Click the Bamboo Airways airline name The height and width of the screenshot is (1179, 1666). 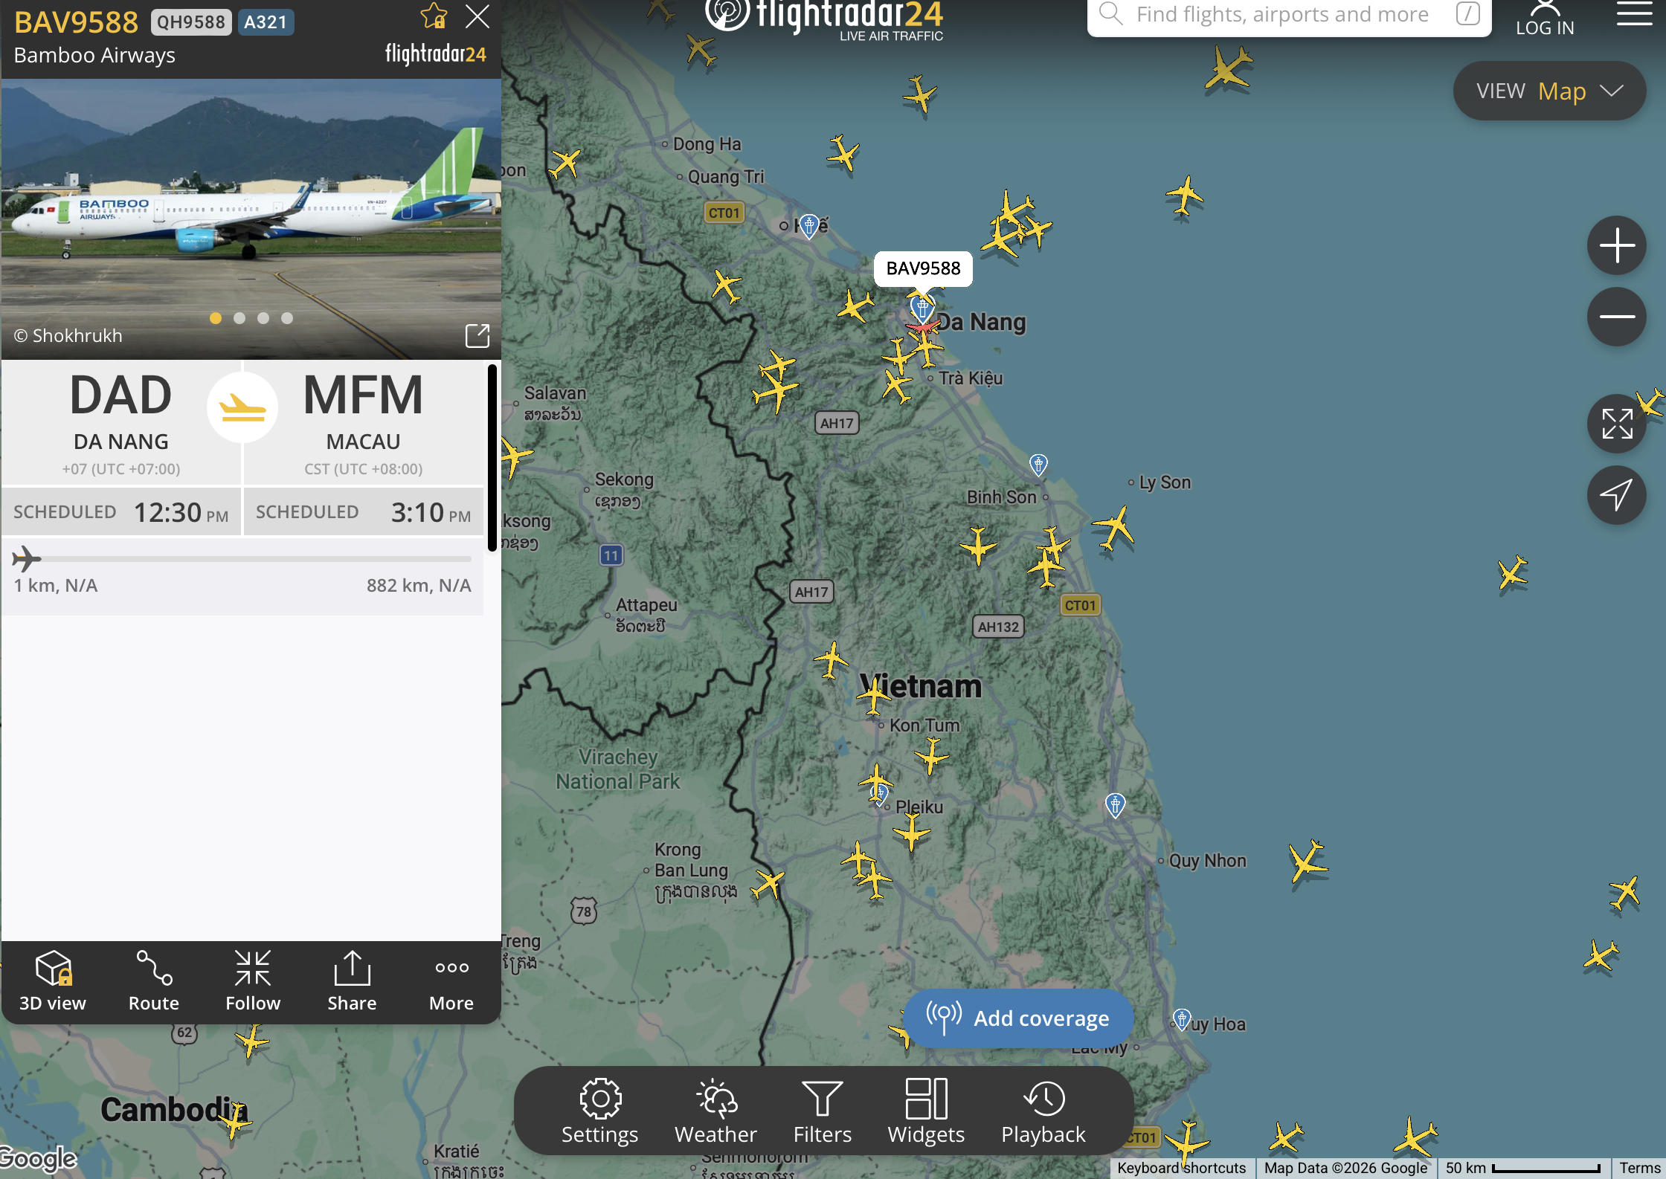pyautogui.click(x=94, y=55)
